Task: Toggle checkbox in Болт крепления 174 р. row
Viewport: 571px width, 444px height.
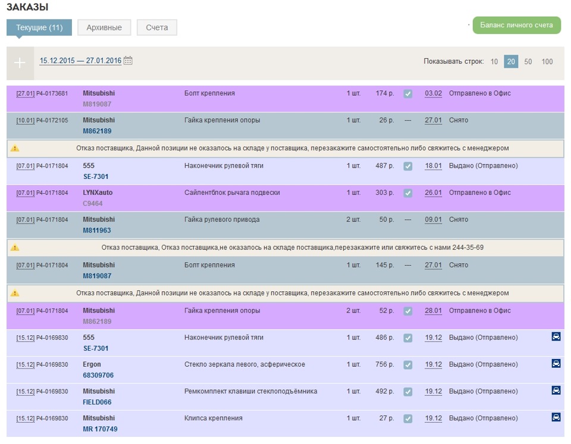Action: (408, 94)
